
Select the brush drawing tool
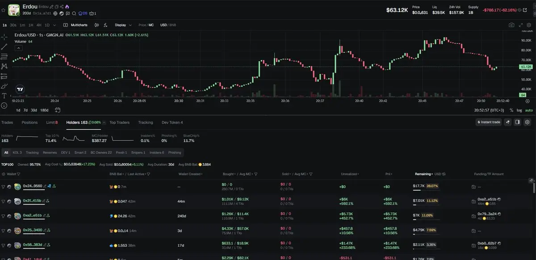(4, 86)
